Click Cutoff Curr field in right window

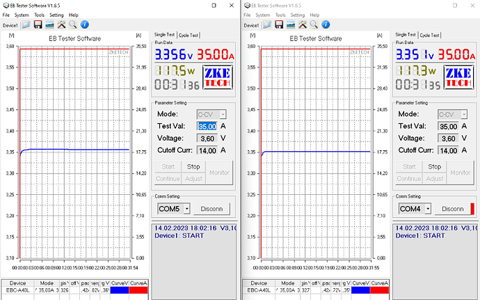coord(448,150)
